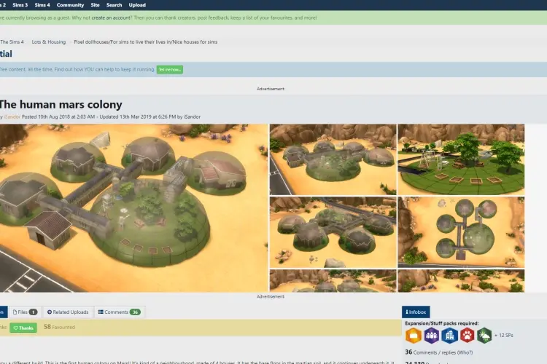
Task: Open the top-down colony layout thumbnail
Action: click(x=461, y=232)
